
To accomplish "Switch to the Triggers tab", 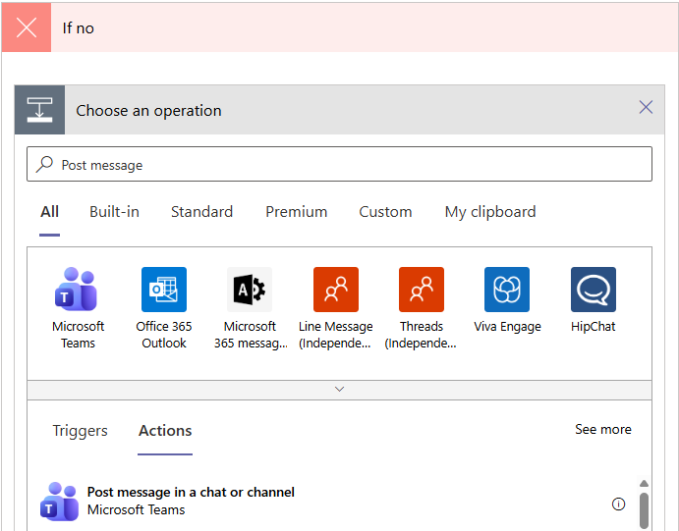I will pos(80,431).
